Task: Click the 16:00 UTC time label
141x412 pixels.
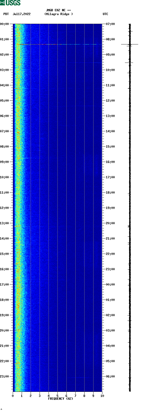Action: pos(110,162)
